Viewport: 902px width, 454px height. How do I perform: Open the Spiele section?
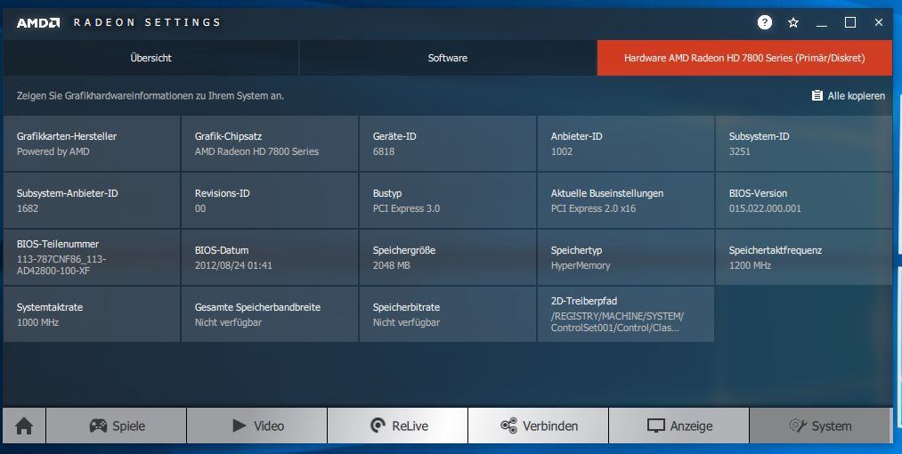click(117, 426)
